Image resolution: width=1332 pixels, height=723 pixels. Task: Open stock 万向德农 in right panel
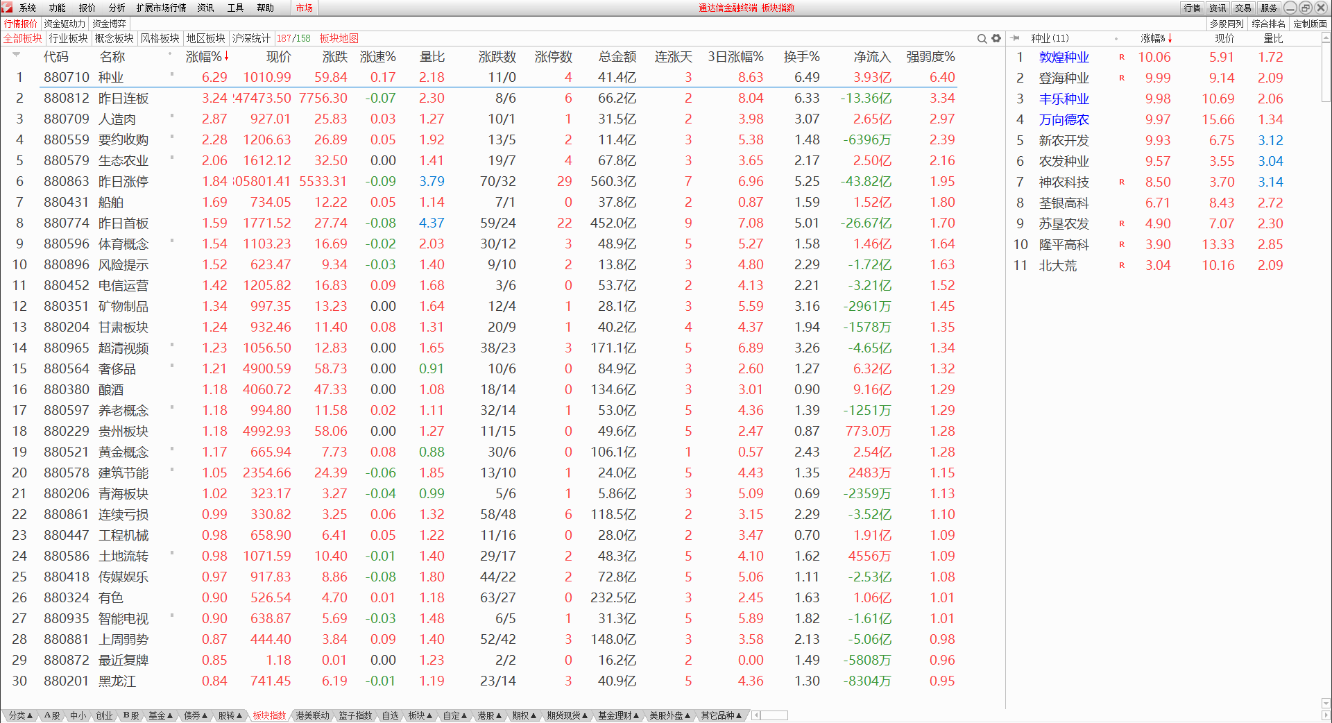point(1064,119)
